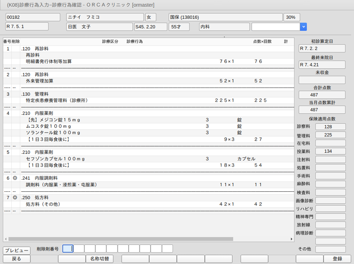
Task: Click the 投薬料 points field
Action: click(330, 151)
